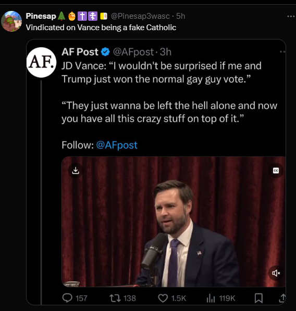Open the 3h timestamp of AF Post tweet
This screenshot has height=311, width=296.
pyautogui.click(x=165, y=52)
